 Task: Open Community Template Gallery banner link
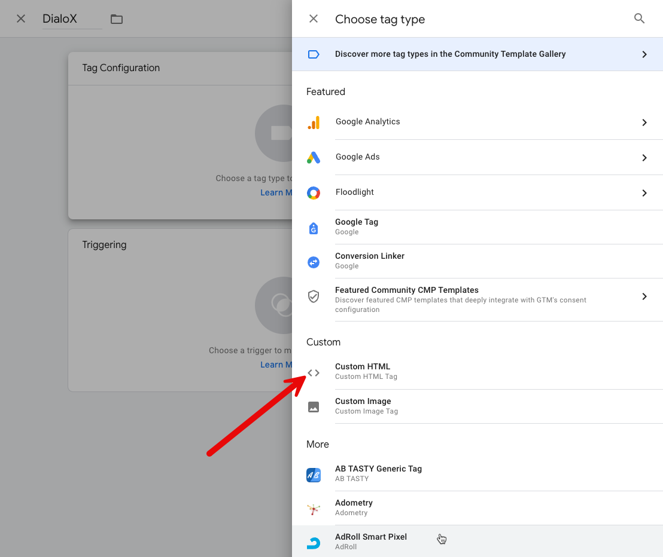coord(450,54)
